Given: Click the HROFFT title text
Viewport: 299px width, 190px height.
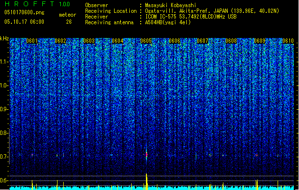Looking at the screenshot, I should pyautogui.click(x=29, y=4).
